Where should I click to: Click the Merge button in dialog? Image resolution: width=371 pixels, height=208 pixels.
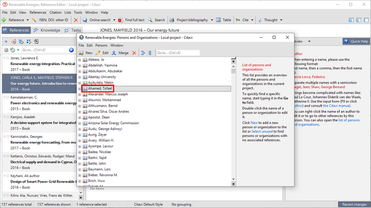pos(120,53)
